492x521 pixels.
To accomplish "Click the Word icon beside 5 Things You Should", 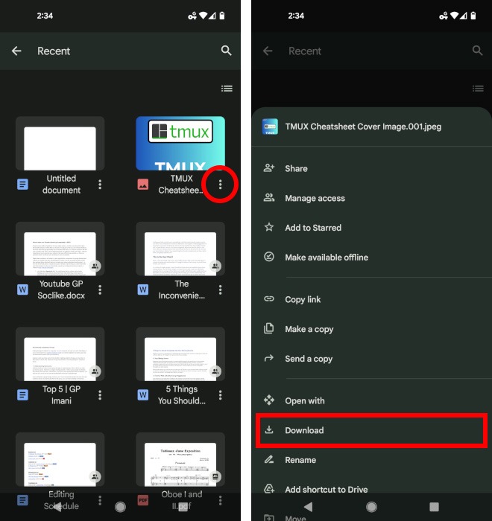I will (143, 394).
